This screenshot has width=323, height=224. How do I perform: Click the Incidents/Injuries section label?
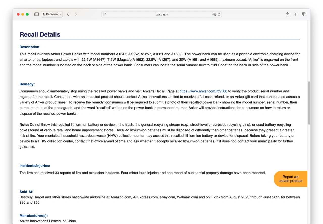tap(35, 166)
